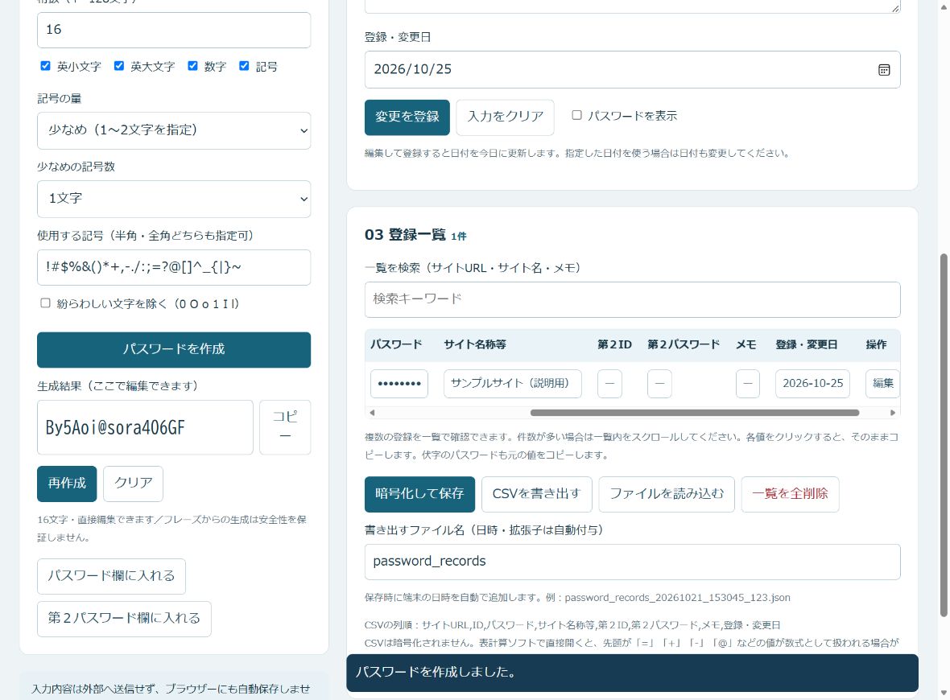
Task: Click the 変更を登録 button
Action: 407,117
